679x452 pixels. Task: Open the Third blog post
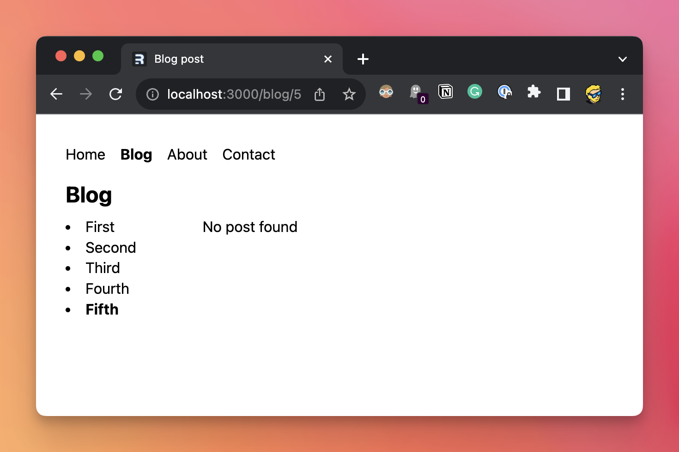103,268
